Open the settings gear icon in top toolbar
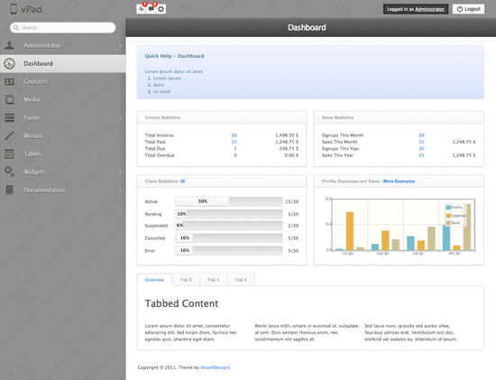Image resolution: width=496 pixels, height=380 pixels. tap(161, 9)
